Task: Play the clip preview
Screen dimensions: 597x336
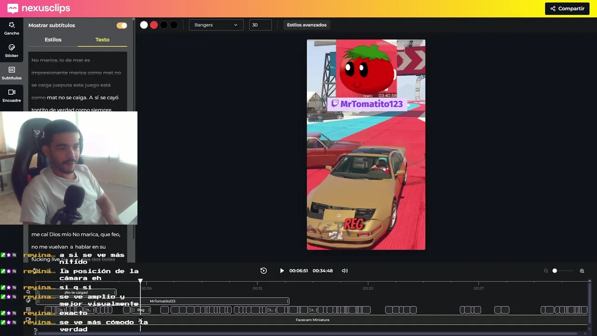Action: 282,271
